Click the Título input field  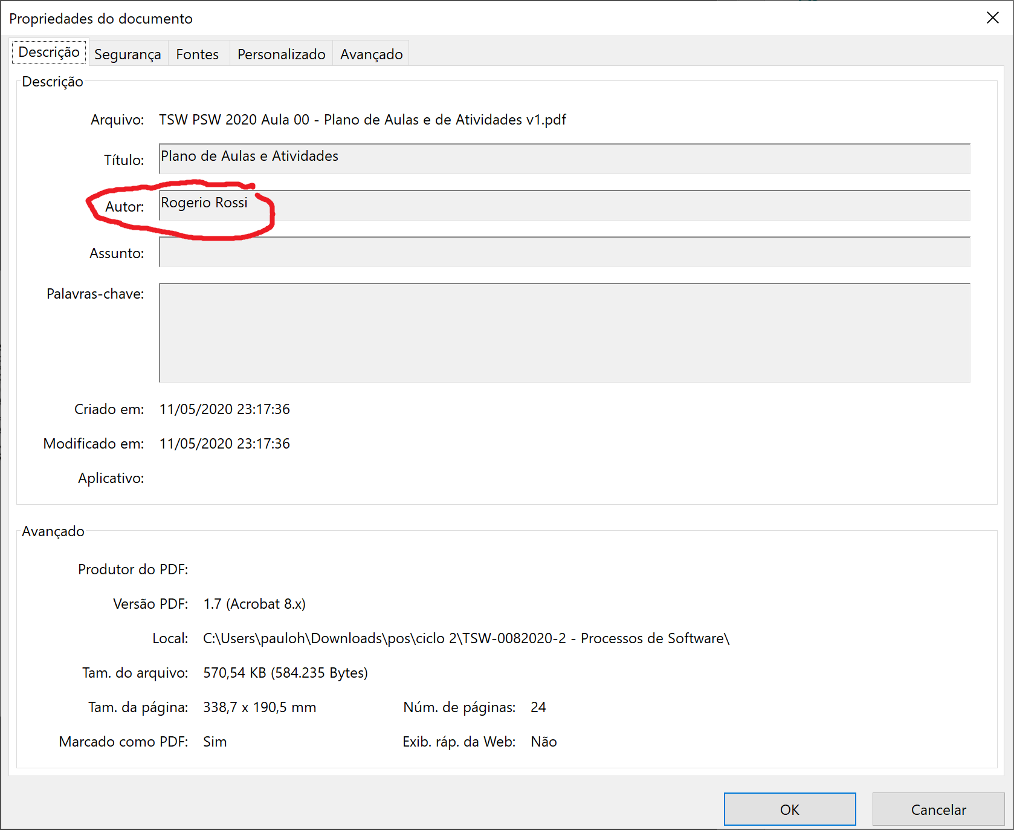pyautogui.click(x=564, y=159)
